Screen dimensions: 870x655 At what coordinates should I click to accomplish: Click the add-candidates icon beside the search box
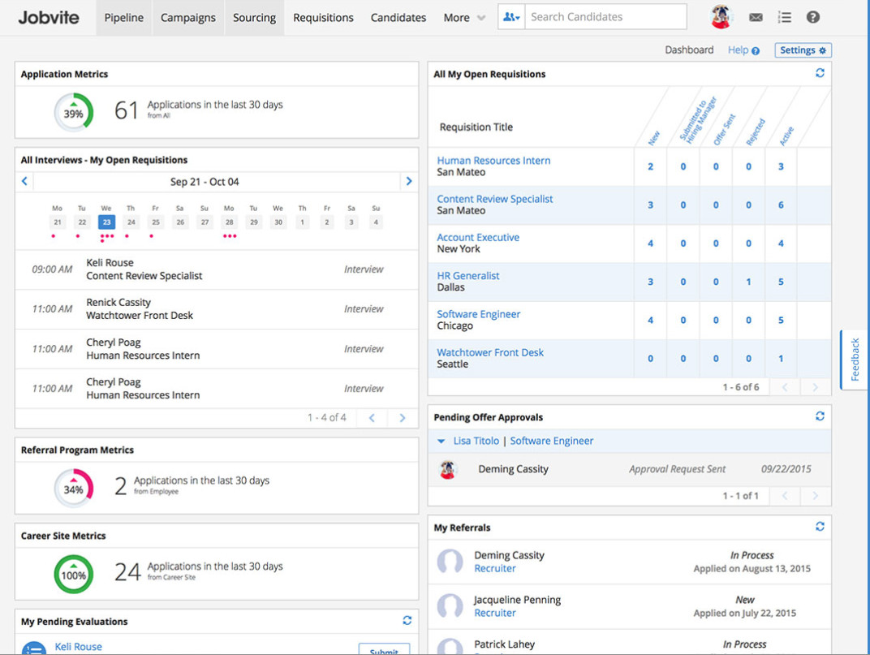510,16
